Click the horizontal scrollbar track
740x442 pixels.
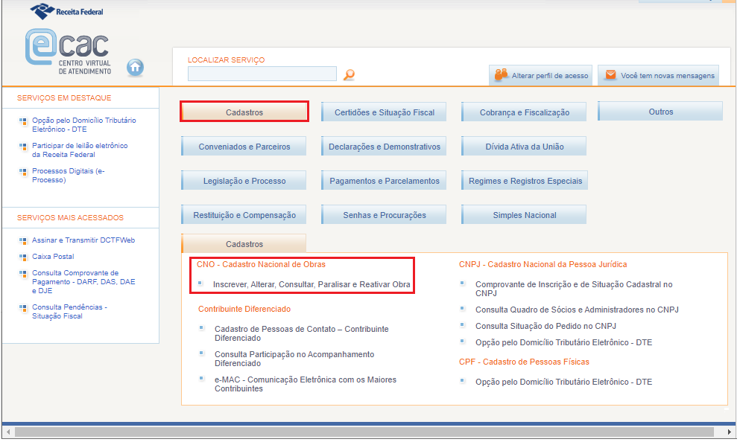coord(364,432)
